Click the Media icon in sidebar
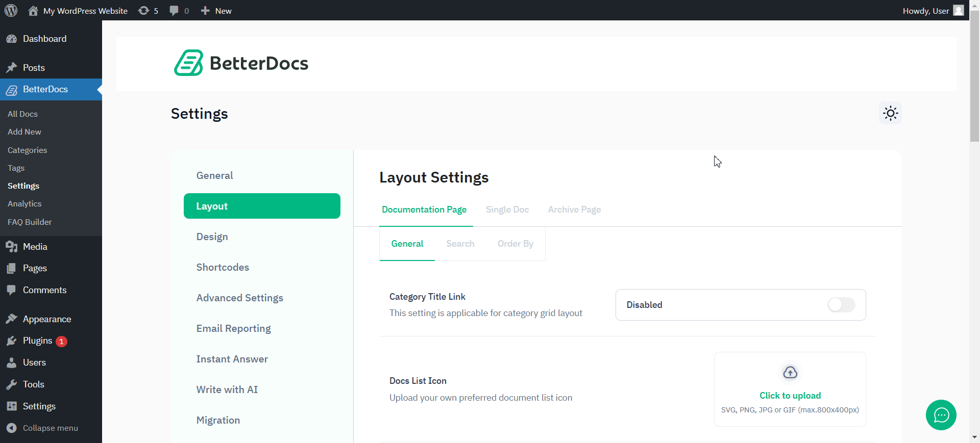980x443 pixels. pos(12,247)
